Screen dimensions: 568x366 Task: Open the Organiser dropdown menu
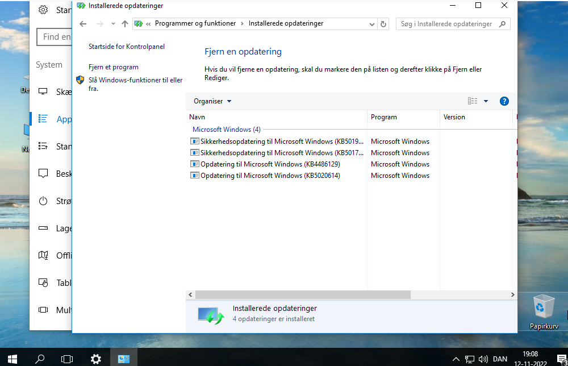point(212,101)
